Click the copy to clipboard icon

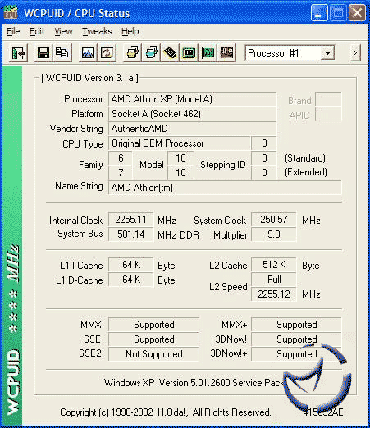point(62,52)
